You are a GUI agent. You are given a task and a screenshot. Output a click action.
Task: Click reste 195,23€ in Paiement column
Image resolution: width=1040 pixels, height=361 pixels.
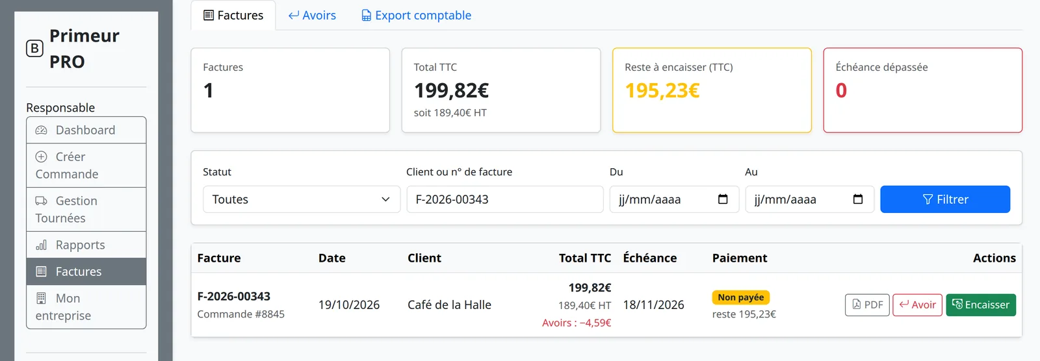pyautogui.click(x=744, y=314)
